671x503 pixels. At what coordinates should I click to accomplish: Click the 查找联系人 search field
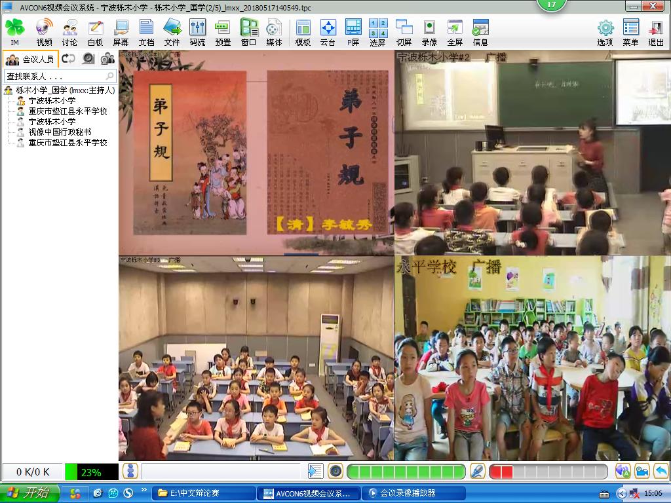60,76
